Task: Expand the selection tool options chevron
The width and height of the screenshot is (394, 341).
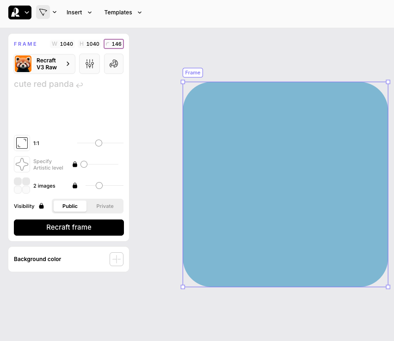Action: [55, 12]
